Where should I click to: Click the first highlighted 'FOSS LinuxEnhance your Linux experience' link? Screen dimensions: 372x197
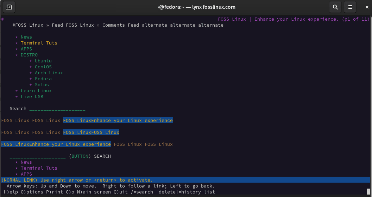(x=118, y=121)
